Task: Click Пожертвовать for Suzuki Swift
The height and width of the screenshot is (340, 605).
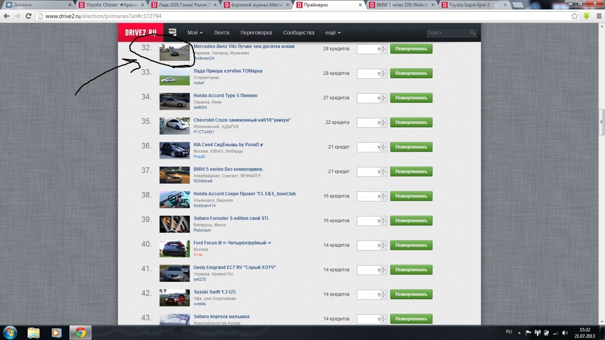Action: coord(411,294)
